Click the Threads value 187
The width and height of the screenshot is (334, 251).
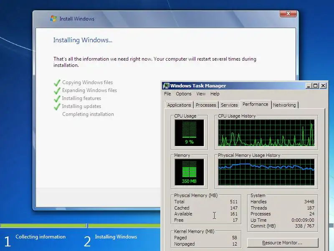pos(311,208)
